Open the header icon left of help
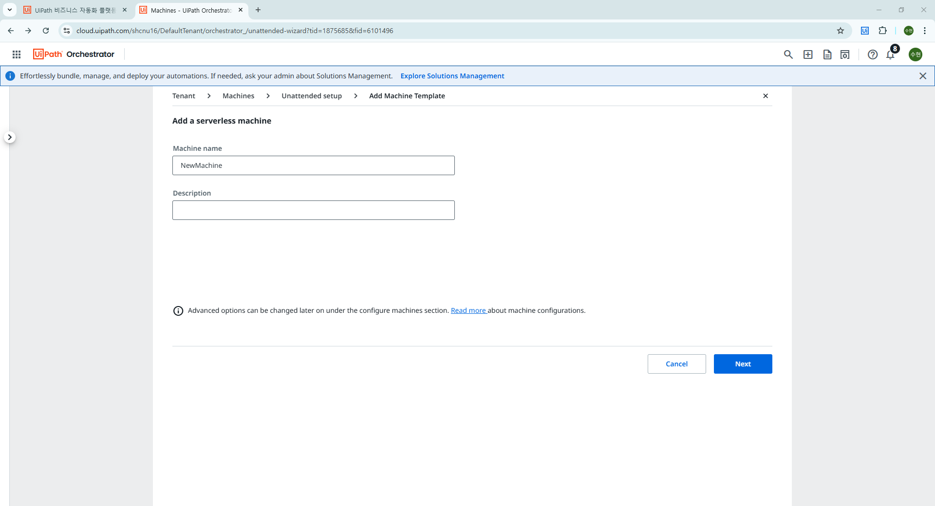The height and width of the screenshot is (506, 935). pyautogui.click(x=845, y=54)
